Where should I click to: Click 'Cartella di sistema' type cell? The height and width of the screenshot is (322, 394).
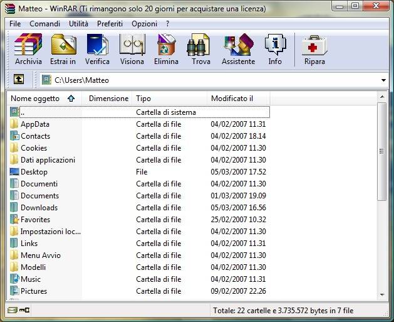click(166, 112)
